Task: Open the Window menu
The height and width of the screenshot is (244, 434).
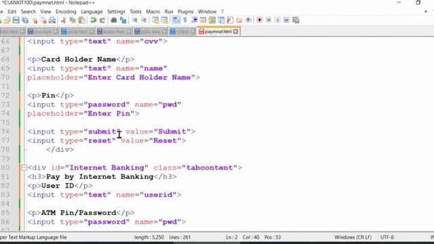Action: tap(207, 12)
